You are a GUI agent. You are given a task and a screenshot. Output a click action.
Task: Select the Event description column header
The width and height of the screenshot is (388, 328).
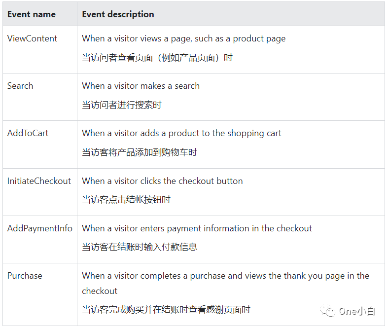click(x=118, y=14)
